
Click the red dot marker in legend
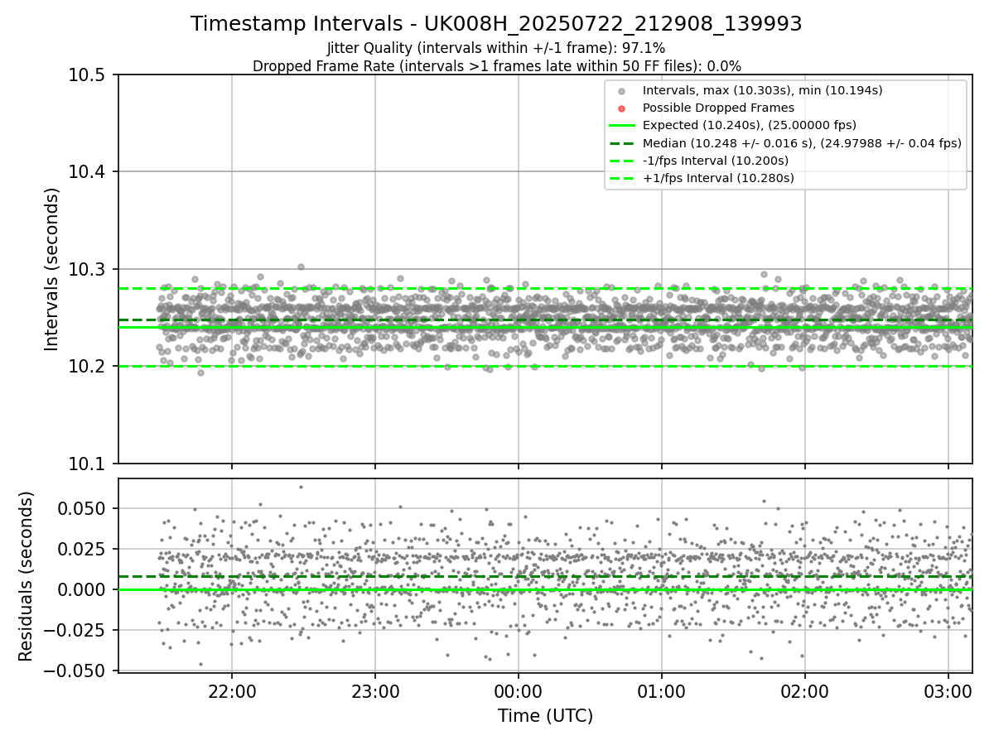pyautogui.click(x=622, y=108)
